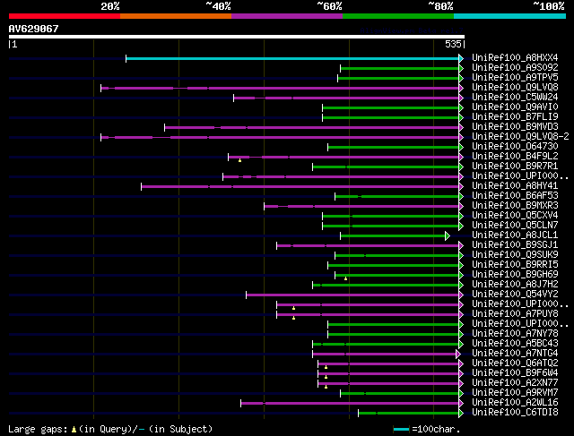Viewport: 574px width, 436px height.
Task: Click the ~100% legend percentage label
Action: 549,6
